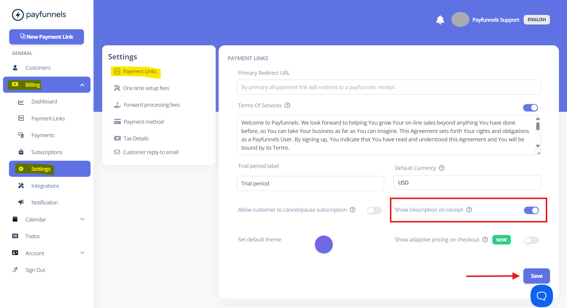The image size is (567, 308).
Task: Click the One time setup fees icon
Action: tap(117, 88)
